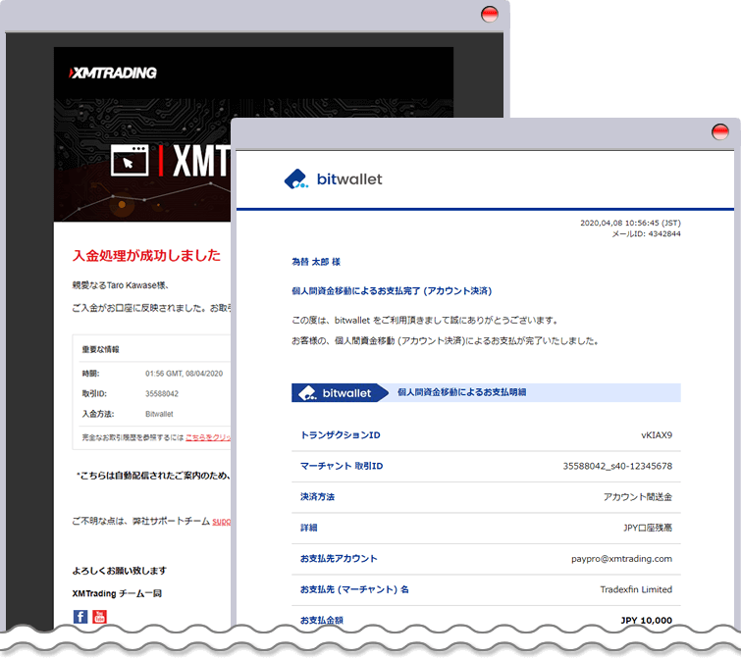
Task: Click the 時間: label in the XMTrading email
Action: 90,374
